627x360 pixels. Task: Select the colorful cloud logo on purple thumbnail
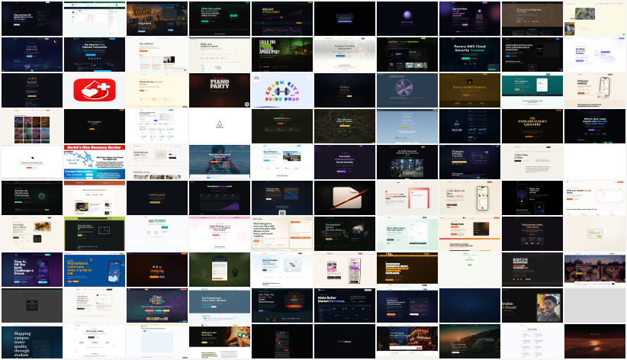click(x=157, y=305)
